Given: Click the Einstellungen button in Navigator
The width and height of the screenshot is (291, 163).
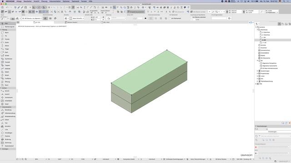Looking at the screenshot, I should pyautogui.click(x=272, y=132).
